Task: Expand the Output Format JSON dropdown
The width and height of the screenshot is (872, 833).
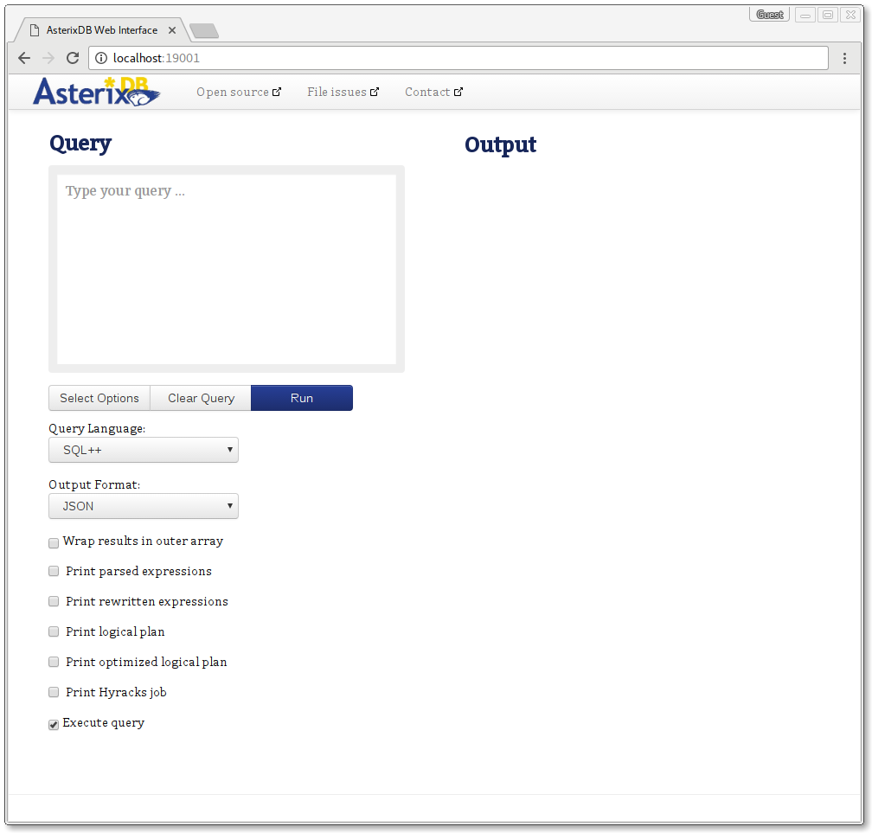Action: pyautogui.click(x=144, y=506)
